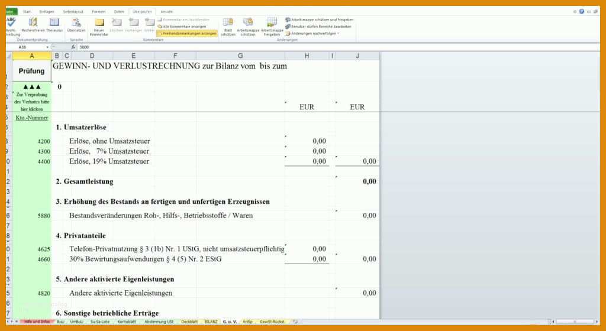Open Änderungen nachverfolgen dropdown

point(312,34)
